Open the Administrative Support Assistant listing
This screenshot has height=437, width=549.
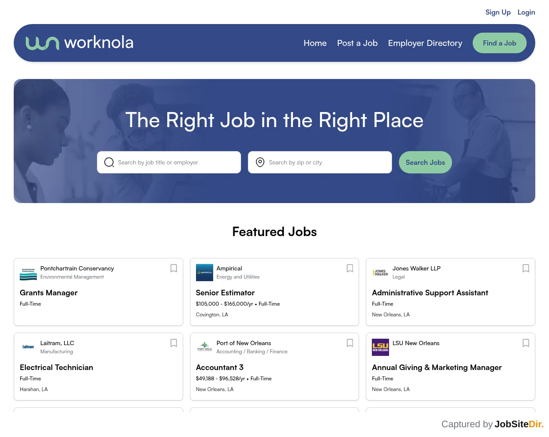point(430,293)
